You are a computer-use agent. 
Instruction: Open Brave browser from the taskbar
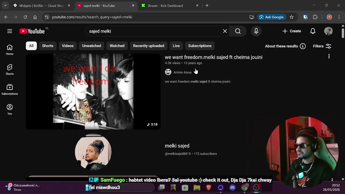(209, 188)
